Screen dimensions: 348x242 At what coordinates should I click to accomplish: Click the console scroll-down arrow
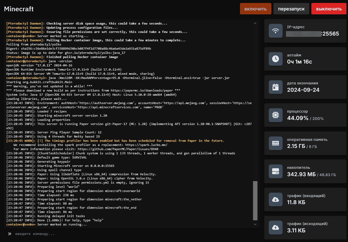pyautogui.click(x=255, y=224)
